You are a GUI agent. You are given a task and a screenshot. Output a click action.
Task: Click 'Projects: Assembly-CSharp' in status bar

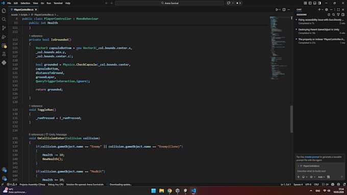[32, 184]
